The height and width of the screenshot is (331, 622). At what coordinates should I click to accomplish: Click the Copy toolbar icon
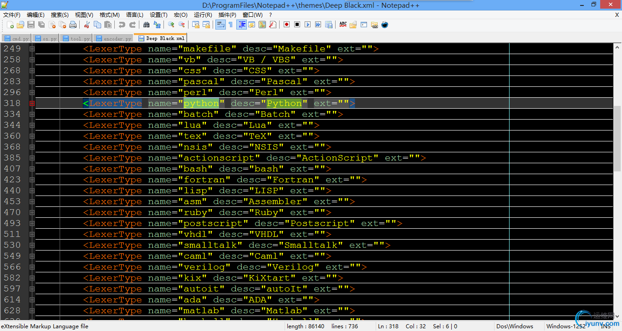(x=97, y=25)
